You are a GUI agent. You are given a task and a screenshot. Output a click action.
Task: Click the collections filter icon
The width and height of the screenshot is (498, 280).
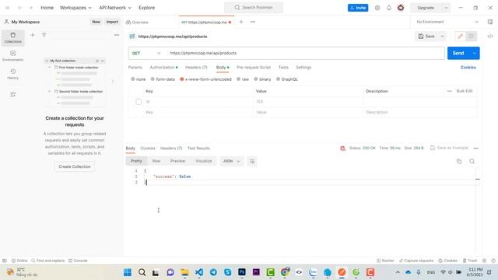44,35
